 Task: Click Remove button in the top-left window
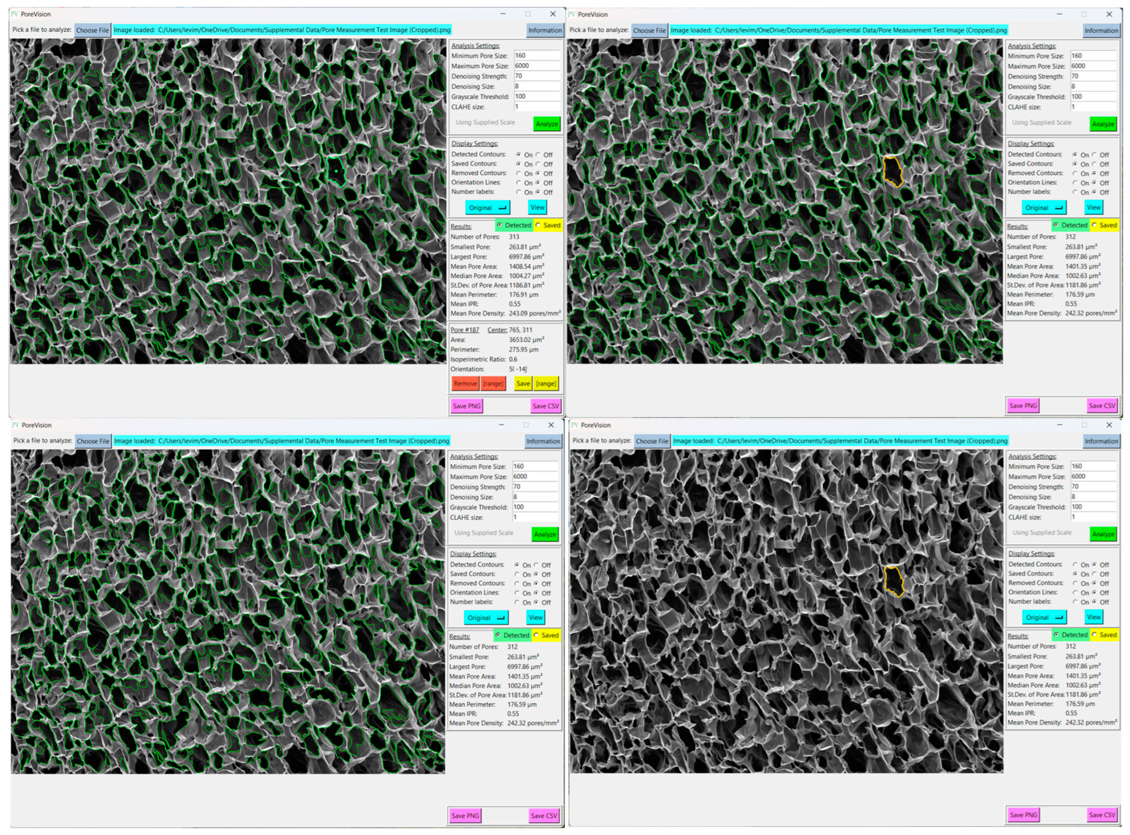465,383
